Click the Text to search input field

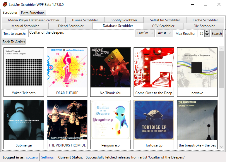pyautogui.click(x=81, y=33)
